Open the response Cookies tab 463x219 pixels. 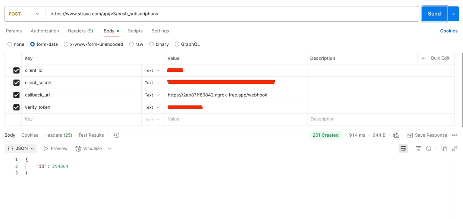pyautogui.click(x=30, y=135)
